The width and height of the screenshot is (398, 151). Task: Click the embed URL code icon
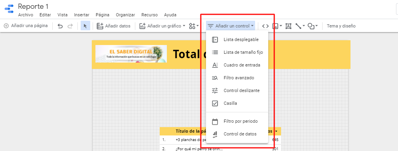coord(265,26)
